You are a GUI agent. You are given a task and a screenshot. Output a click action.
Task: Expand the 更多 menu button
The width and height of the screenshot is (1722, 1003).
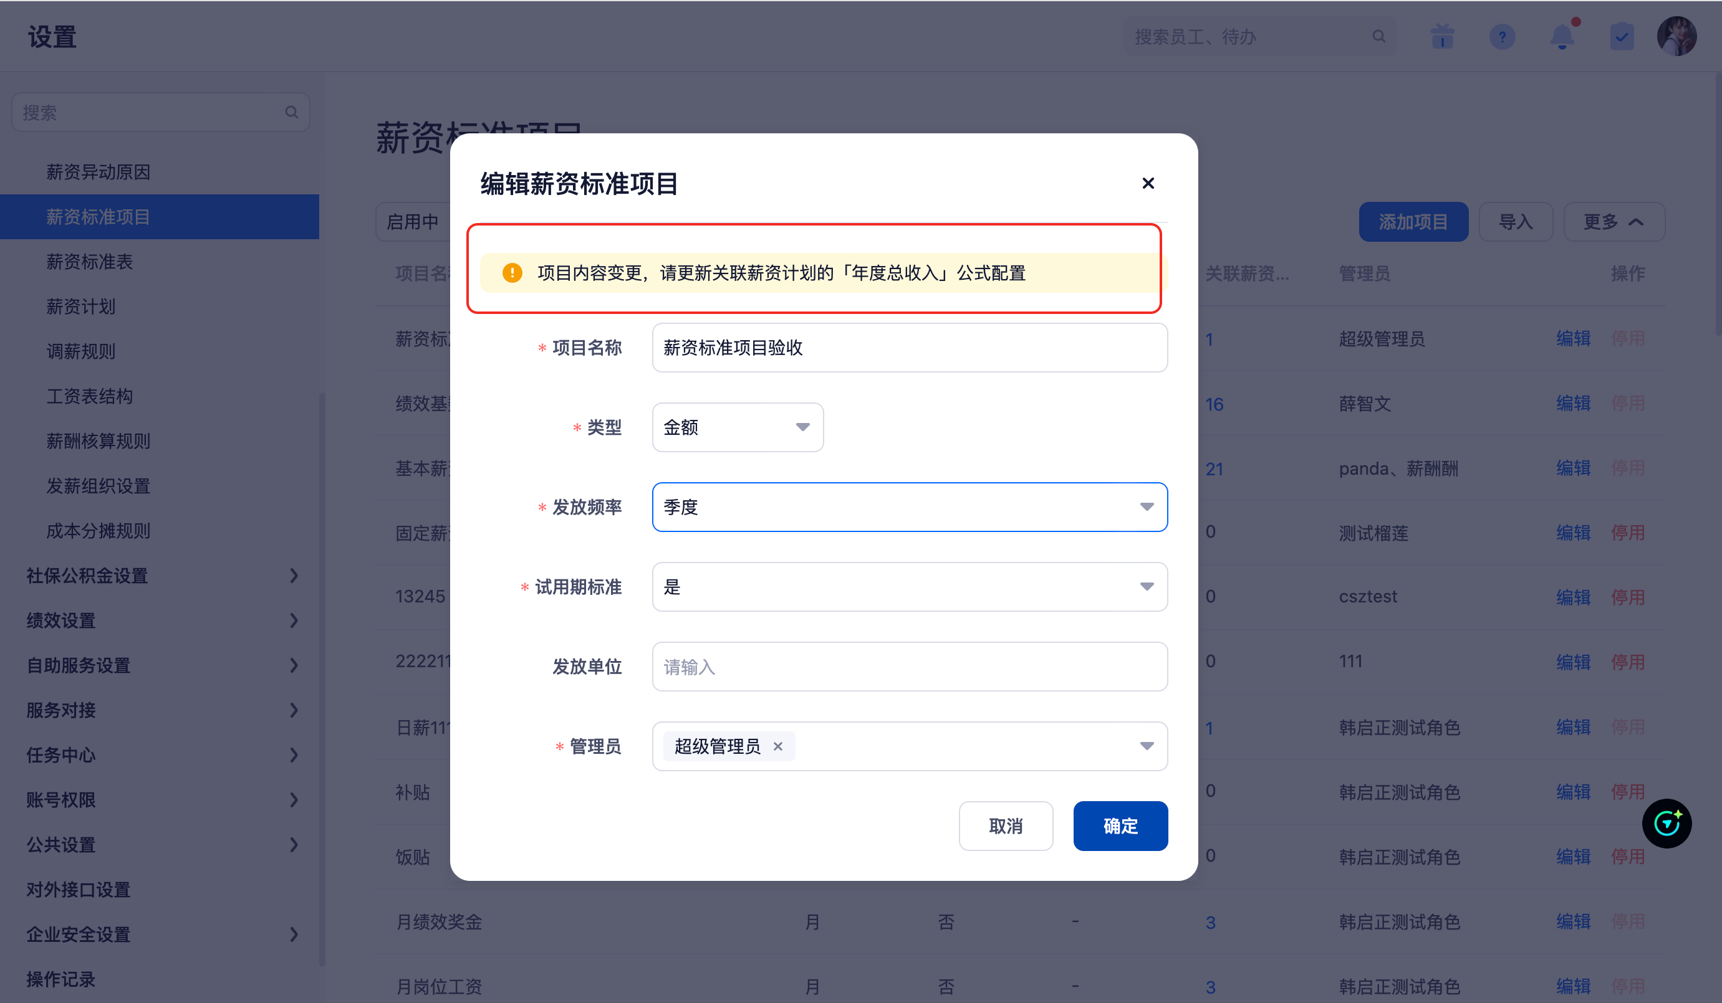coord(1614,222)
